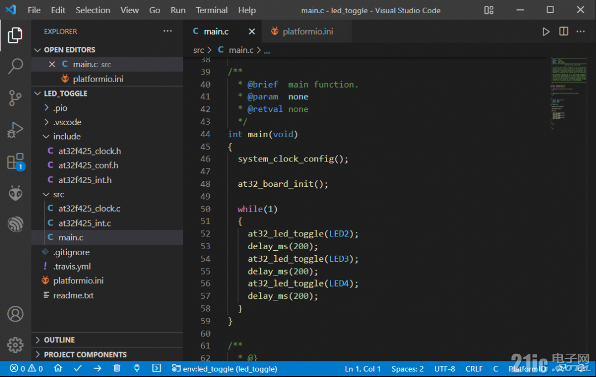Open at32f425_clock.c in src folder
The height and width of the screenshot is (377, 596).
(x=107, y=208)
